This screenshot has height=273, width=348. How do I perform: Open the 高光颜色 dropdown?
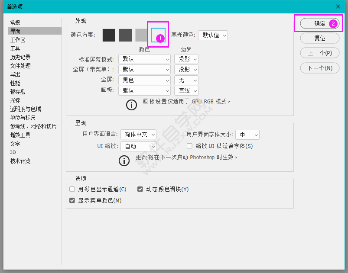click(x=213, y=35)
